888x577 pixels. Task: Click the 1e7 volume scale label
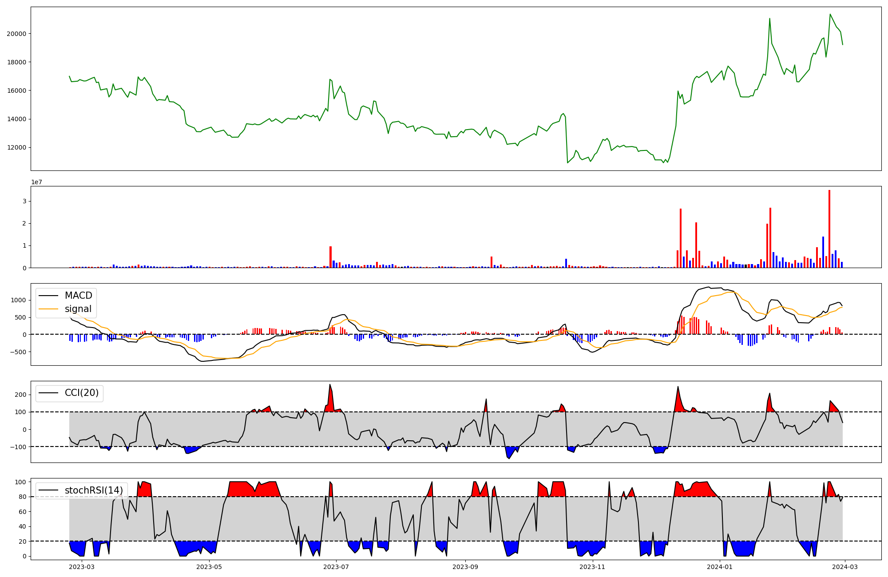[x=36, y=182]
